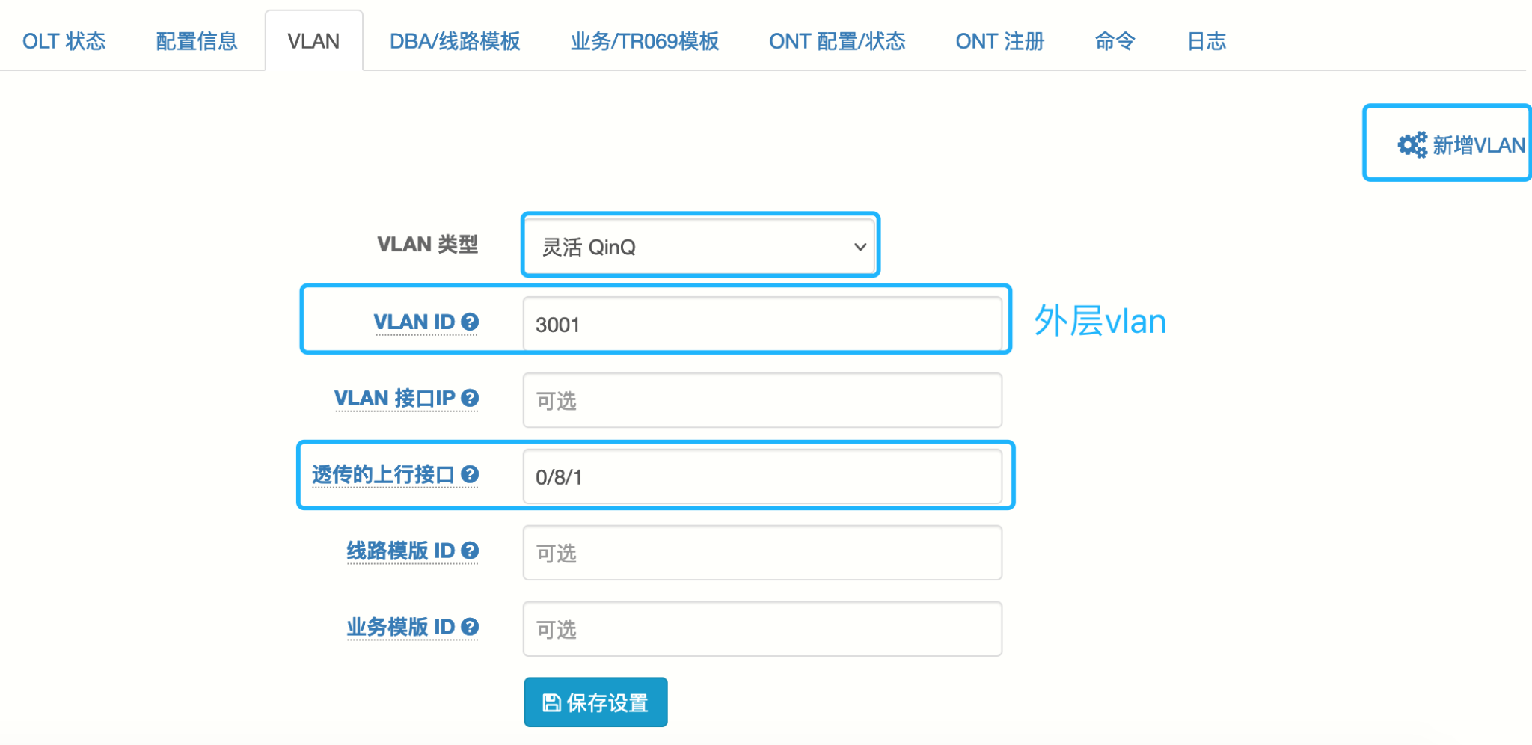
Task: Click help icon next to 业务模版 ID
Action: (470, 627)
